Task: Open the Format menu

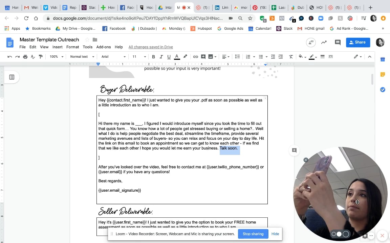Action: coord(73,47)
